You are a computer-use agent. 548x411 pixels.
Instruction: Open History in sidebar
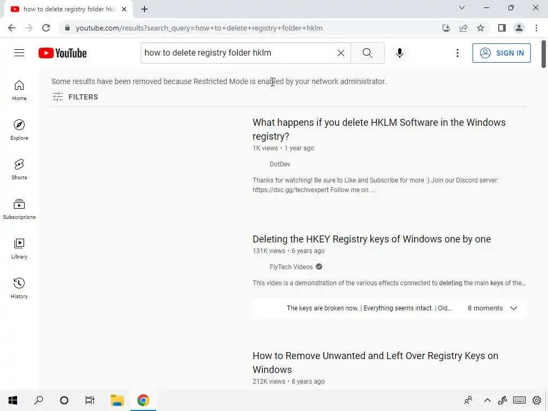19,288
